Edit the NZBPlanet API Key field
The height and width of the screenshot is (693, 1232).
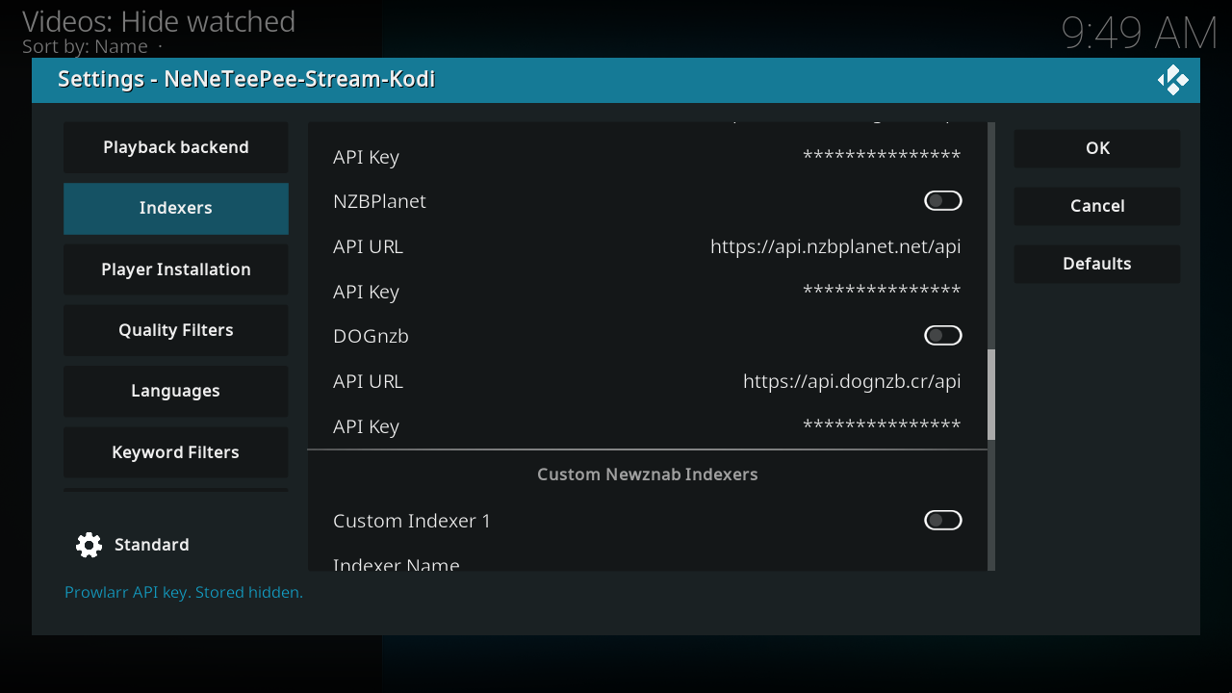[x=647, y=292]
